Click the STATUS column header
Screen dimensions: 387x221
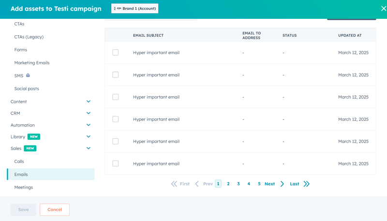point(289,35)
